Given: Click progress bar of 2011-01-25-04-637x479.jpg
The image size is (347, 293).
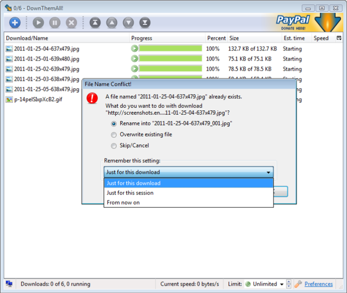Looking at the screenshot, I should [x=170, y=48].
